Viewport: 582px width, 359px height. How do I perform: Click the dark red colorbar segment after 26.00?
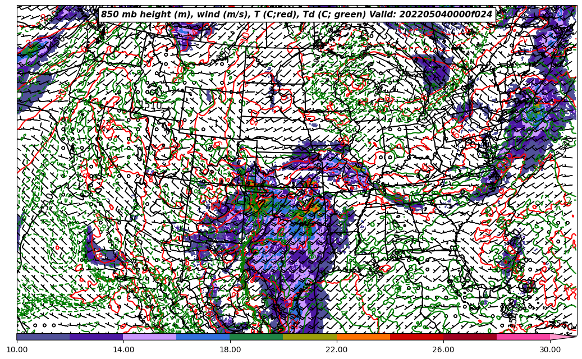(470, 337)
